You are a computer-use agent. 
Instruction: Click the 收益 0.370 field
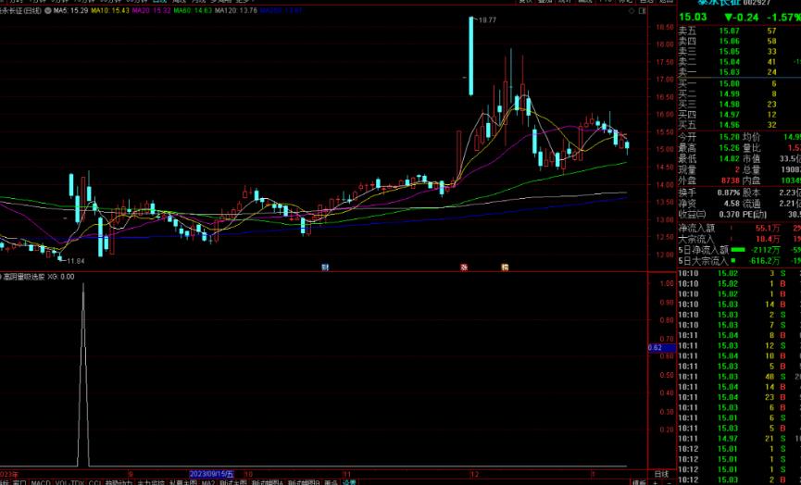709,215
